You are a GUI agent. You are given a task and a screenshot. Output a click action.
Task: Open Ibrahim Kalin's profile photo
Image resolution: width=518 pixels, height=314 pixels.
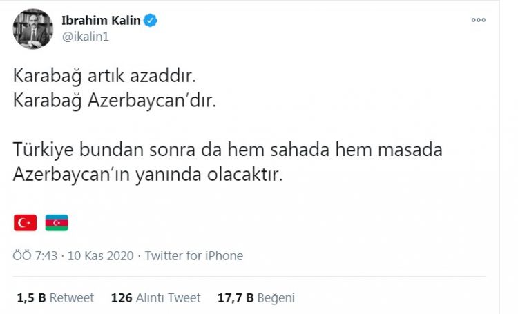(32, 28)
